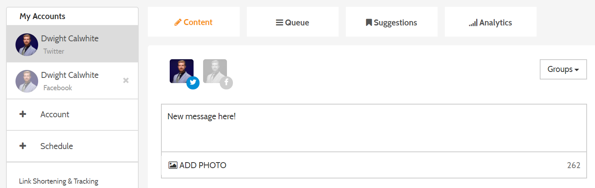595x188 pixels.
Task: Remove the Facebook account with the x
Action: (126, 80)
